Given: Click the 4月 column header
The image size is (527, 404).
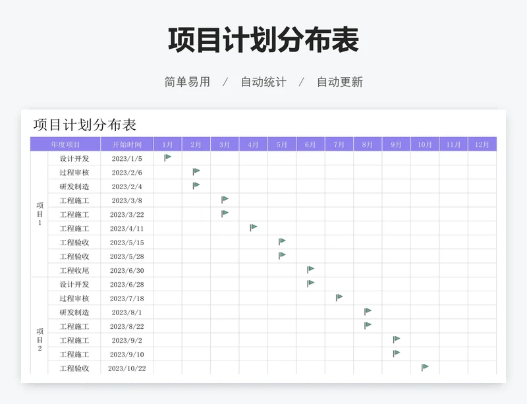Looking at the screenshot, I should (x=253, y=144).
